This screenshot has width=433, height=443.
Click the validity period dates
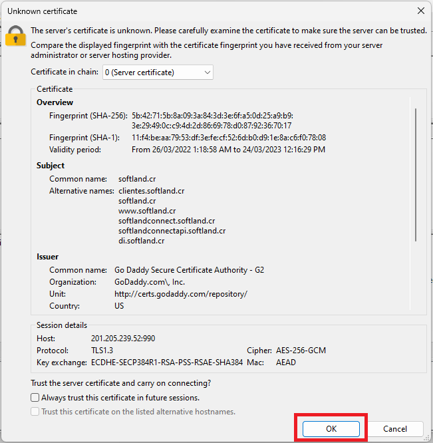pyautogui.click(x=228, y=150)
